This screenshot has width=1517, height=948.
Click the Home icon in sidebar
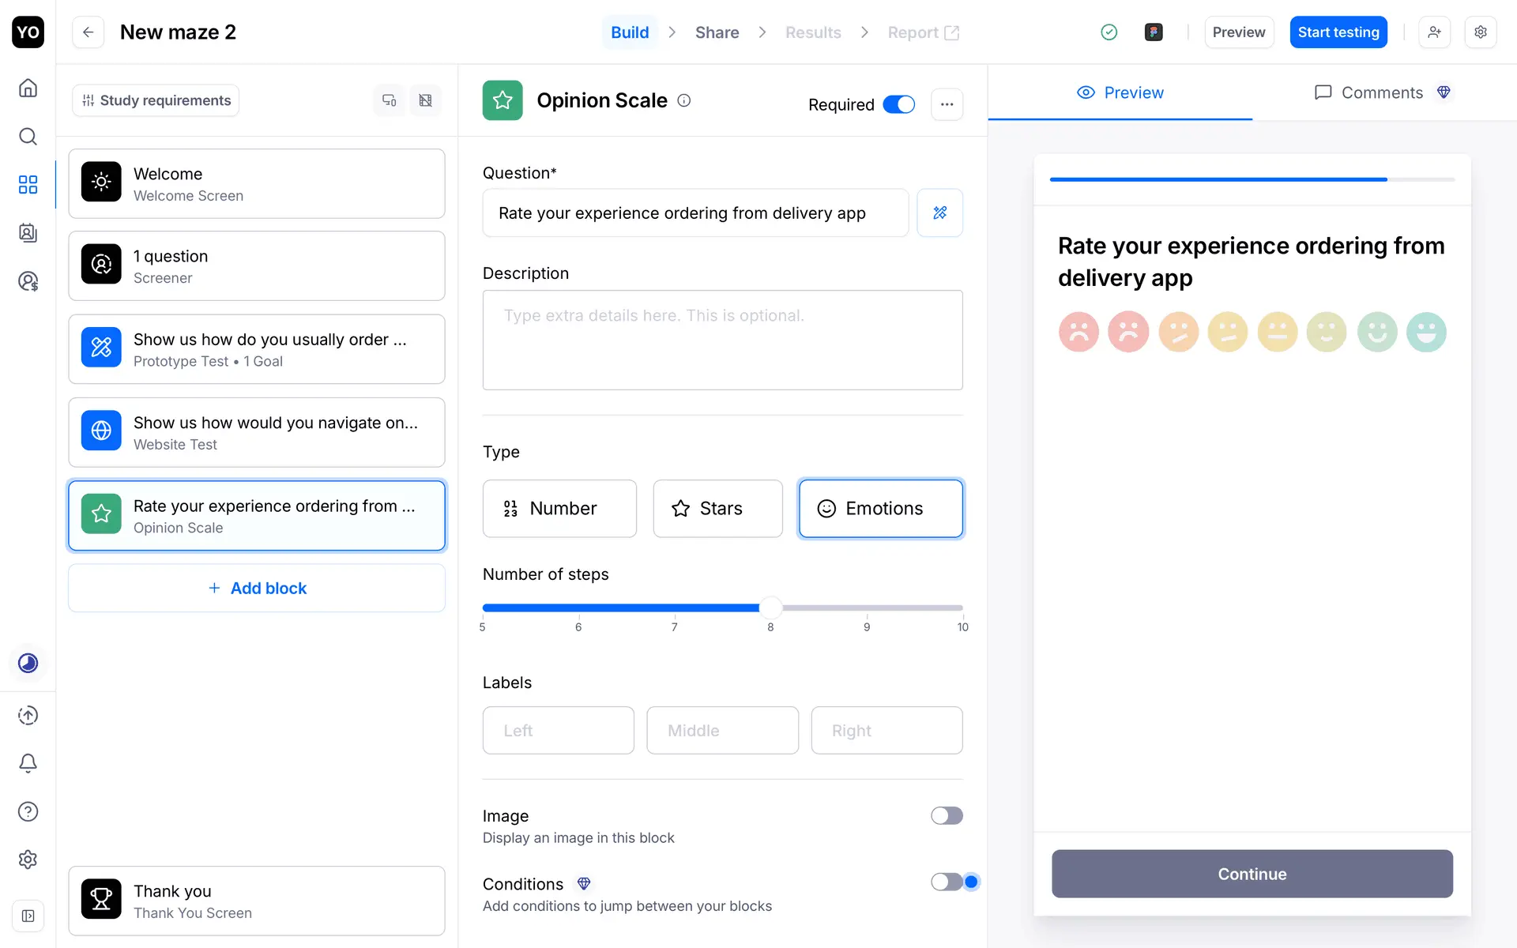point(28,88)
